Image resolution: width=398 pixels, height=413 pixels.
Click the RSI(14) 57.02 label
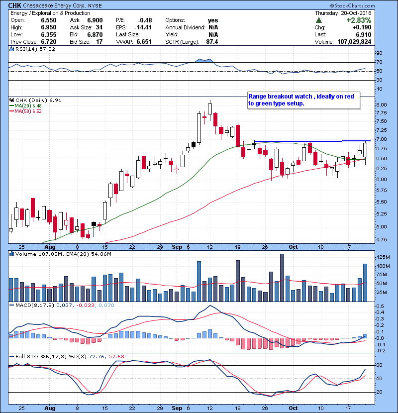point(35,49)
